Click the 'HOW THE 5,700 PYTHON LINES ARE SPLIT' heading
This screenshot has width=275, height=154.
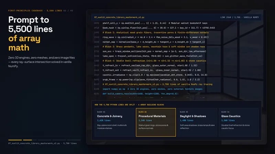click(x=129, y=105)
